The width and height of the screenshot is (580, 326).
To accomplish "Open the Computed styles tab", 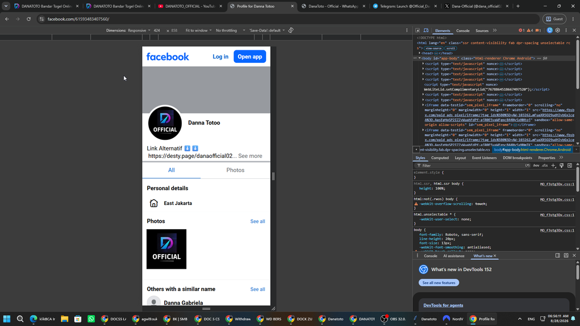I will pos(440,158).
